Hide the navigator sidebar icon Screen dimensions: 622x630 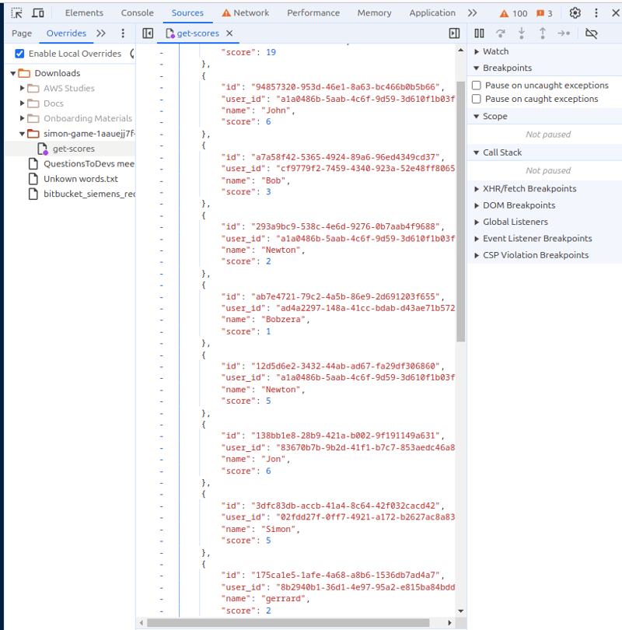[x=148, y=33]
